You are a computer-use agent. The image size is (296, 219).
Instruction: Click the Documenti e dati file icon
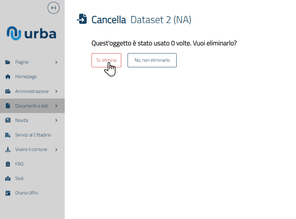7,106
